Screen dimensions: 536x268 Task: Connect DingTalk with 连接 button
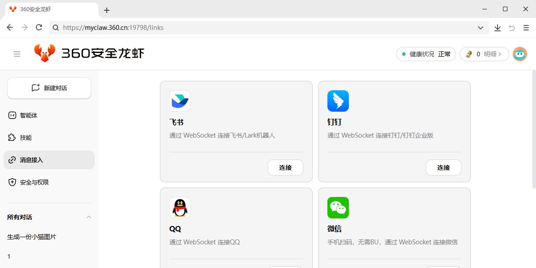pos(443,167)
